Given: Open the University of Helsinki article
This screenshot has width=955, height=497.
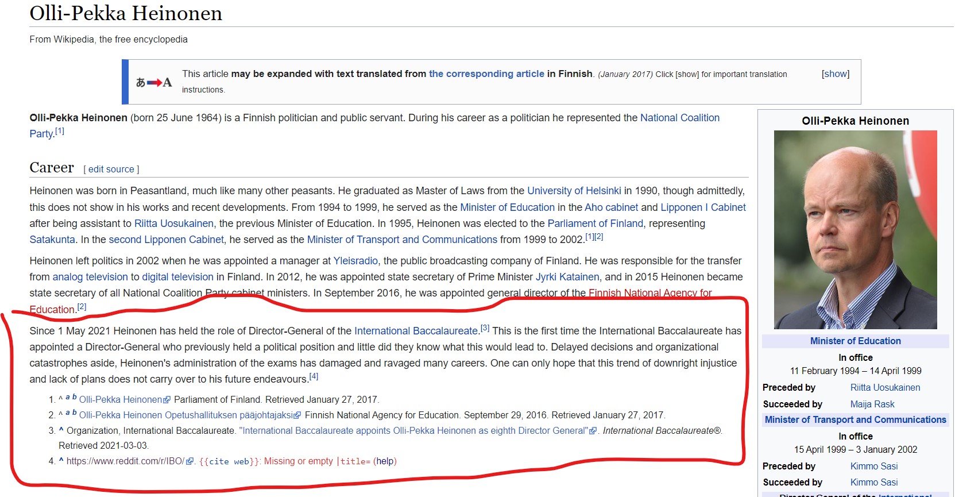Looking at the screenshot, I should (x=574, y=191).
